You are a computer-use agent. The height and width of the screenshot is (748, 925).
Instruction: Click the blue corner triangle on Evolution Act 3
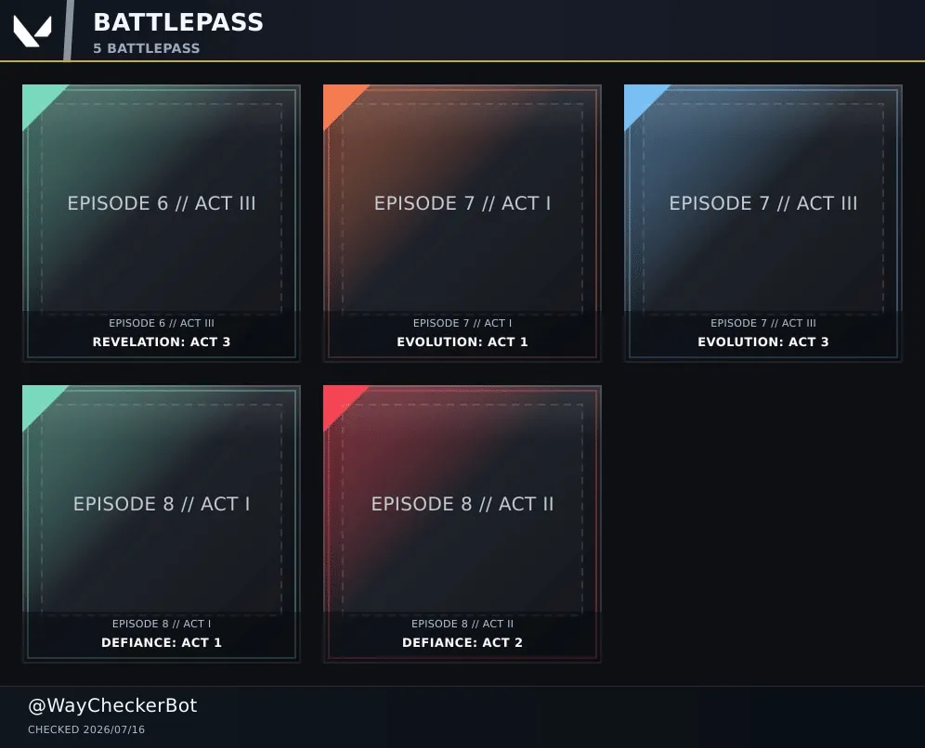coord(640,100)
